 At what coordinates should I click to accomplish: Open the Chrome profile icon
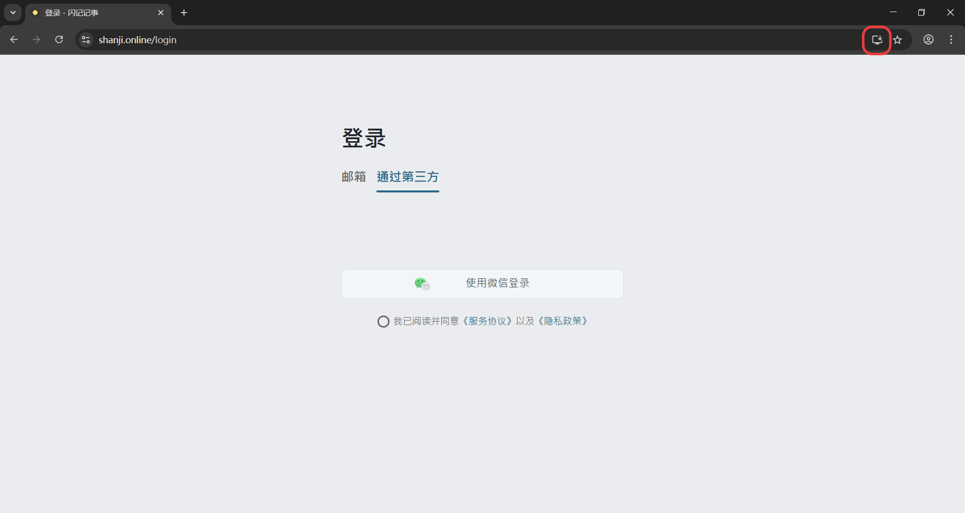coord(928,40)
